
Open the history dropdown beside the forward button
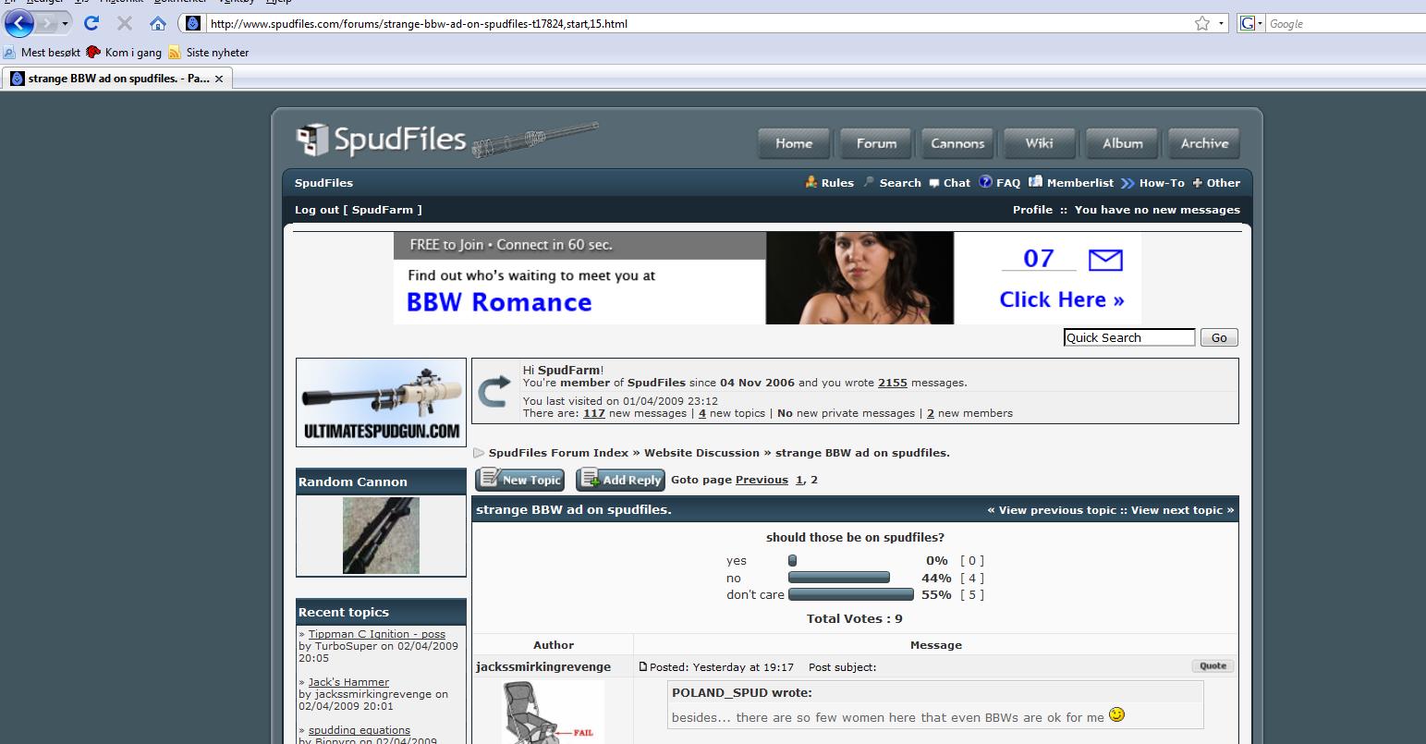[66, 23]
